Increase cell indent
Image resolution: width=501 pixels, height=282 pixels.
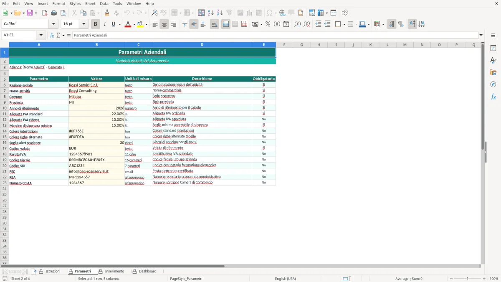(318, 24)
